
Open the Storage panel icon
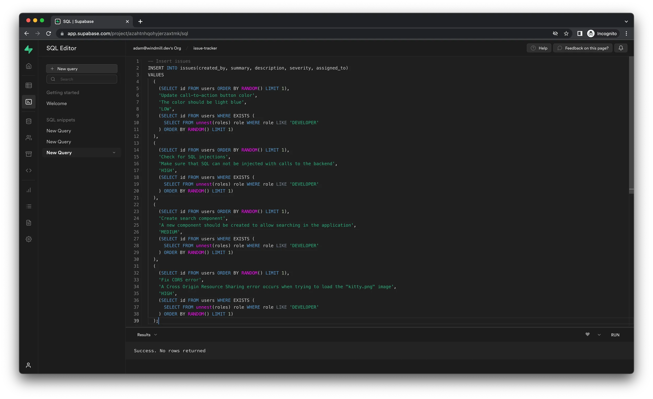[29, 154]
